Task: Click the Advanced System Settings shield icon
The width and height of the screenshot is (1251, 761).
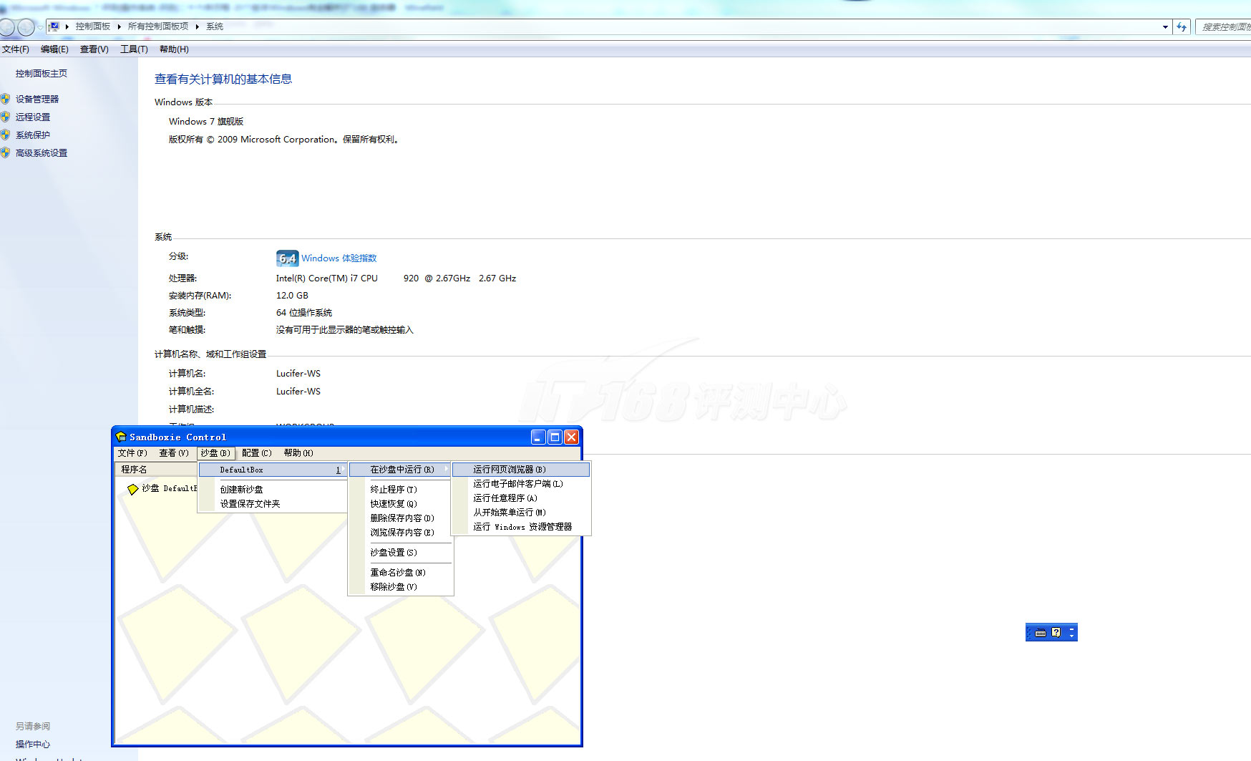Action: [x=5, y=152]
